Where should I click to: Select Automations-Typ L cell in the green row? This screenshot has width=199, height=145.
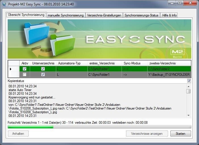(x=72, y=69)
